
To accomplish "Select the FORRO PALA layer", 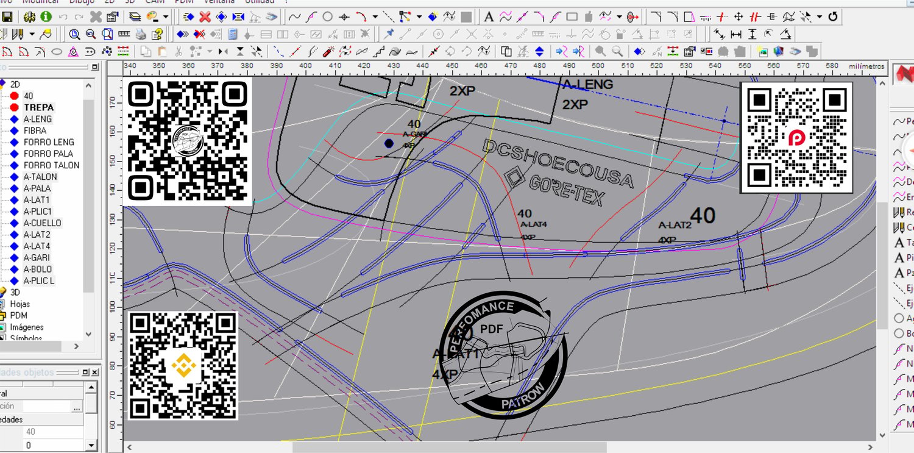I will [x=48, y=154].
